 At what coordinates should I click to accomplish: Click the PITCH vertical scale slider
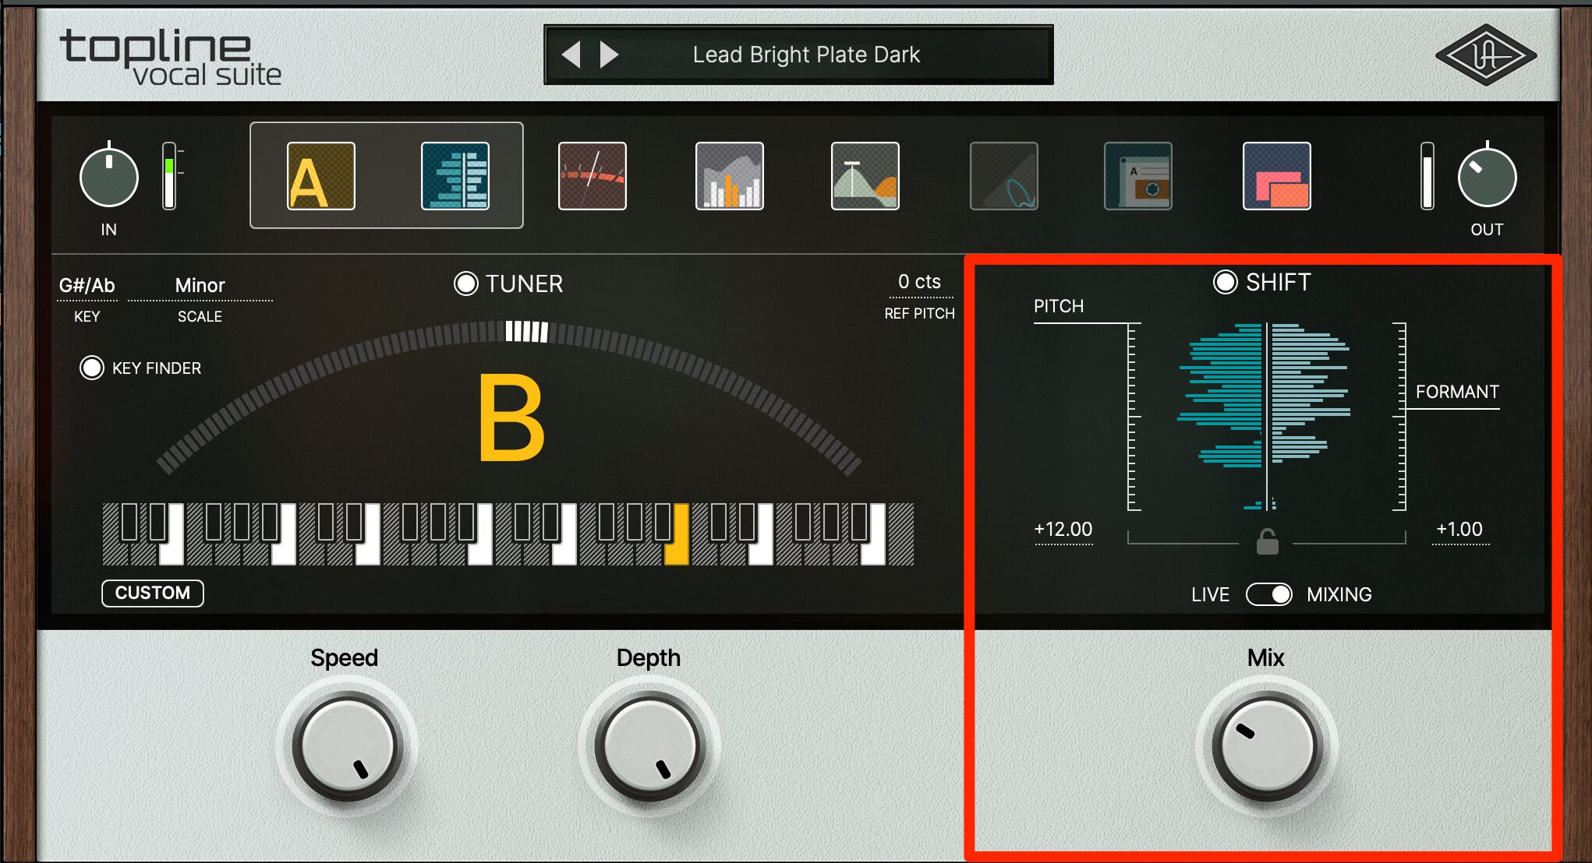pyautogui.click(x=1134, y=417)
